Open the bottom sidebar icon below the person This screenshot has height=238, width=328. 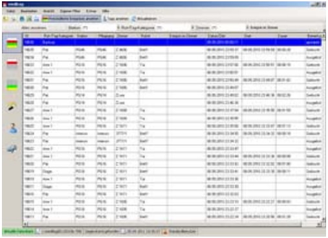pyautogui.click(x=12, y=149)
